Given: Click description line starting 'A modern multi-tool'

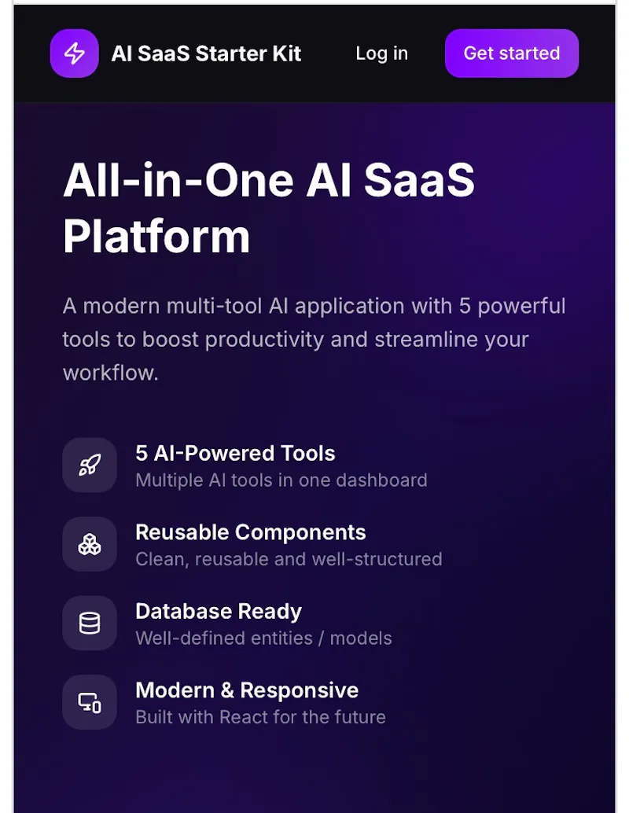Looking at the screenshot, I should (314, 306).
